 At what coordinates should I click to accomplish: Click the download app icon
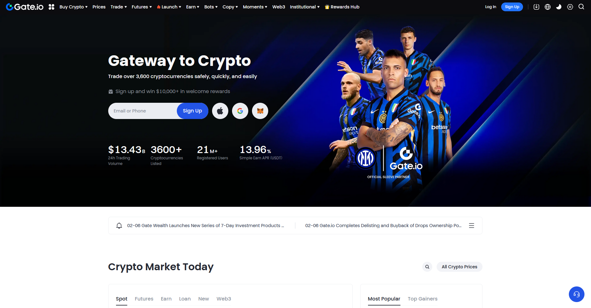pyautogui.click(x=536, y=7)
